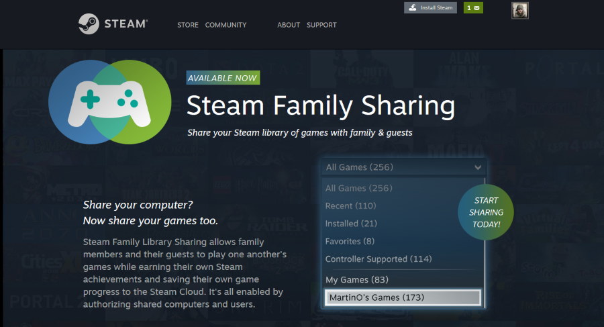
Task: Click the Family Sharing controller logo
Action: click(x=110, y=102)
